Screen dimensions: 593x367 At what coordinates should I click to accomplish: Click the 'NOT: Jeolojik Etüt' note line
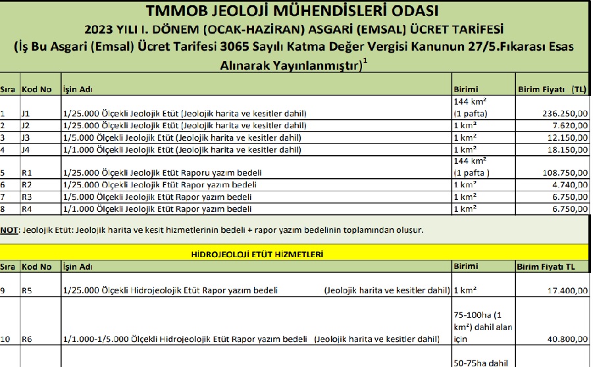tap(212, 230)
